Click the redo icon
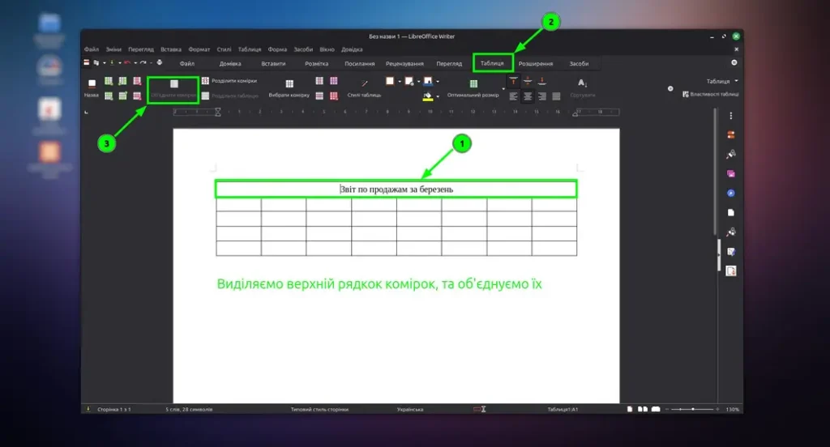This screenshot has width=830, height=447. point(143,62)
